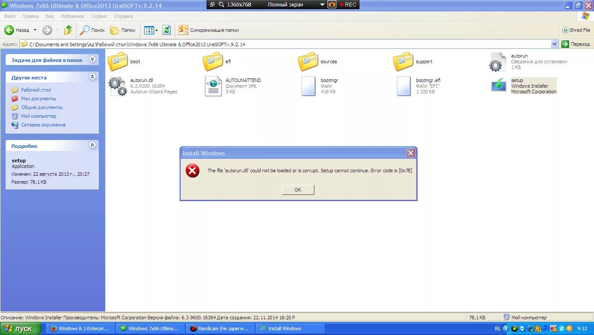Start Folder Sync (Синхронизация папки)
594x335 pixels.
209,30
